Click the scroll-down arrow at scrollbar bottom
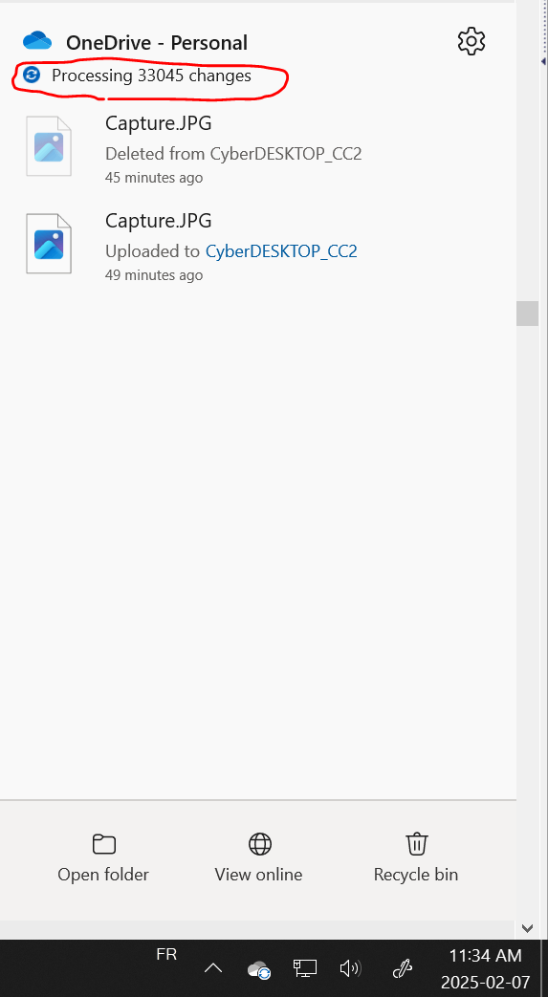The width and height of the screenshot is (548, 997). [x=527, y=928]
